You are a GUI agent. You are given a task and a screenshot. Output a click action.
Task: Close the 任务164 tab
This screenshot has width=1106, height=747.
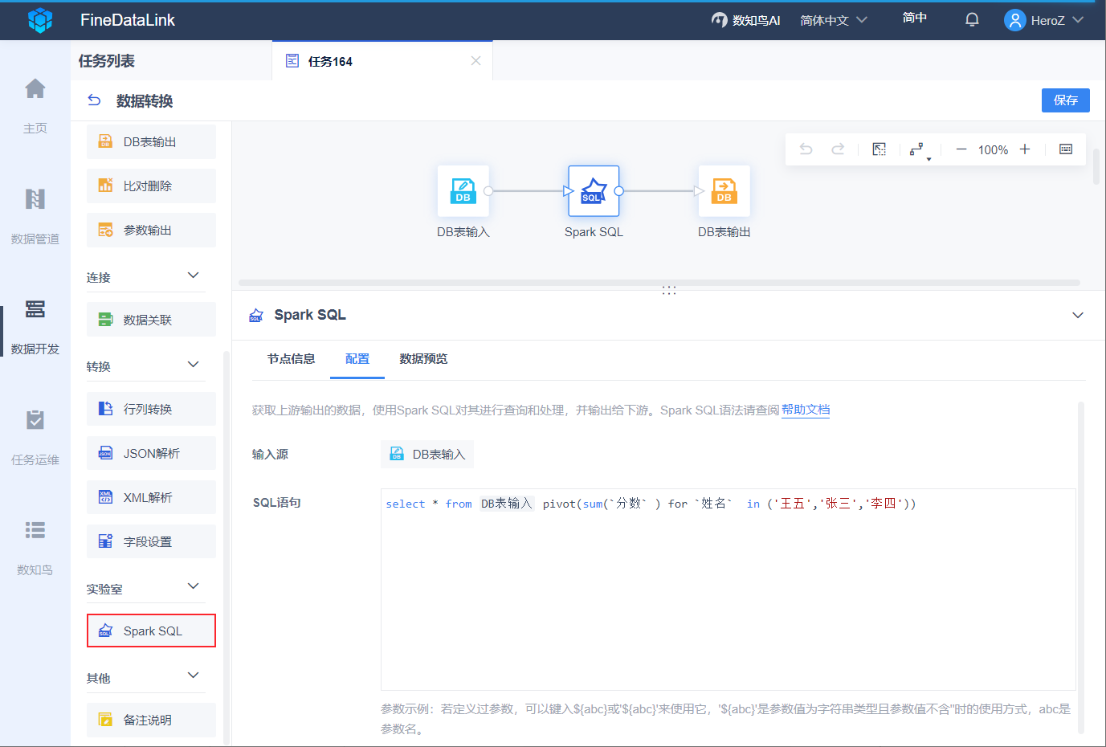(x=476, y=61)
